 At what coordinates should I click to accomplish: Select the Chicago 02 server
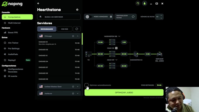point(59,73)
